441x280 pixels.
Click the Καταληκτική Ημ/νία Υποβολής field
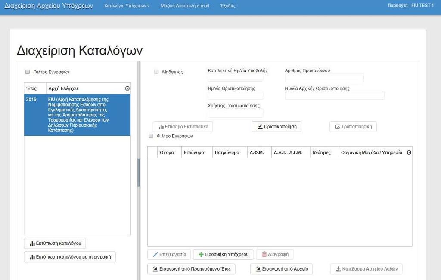click(236, 78)
